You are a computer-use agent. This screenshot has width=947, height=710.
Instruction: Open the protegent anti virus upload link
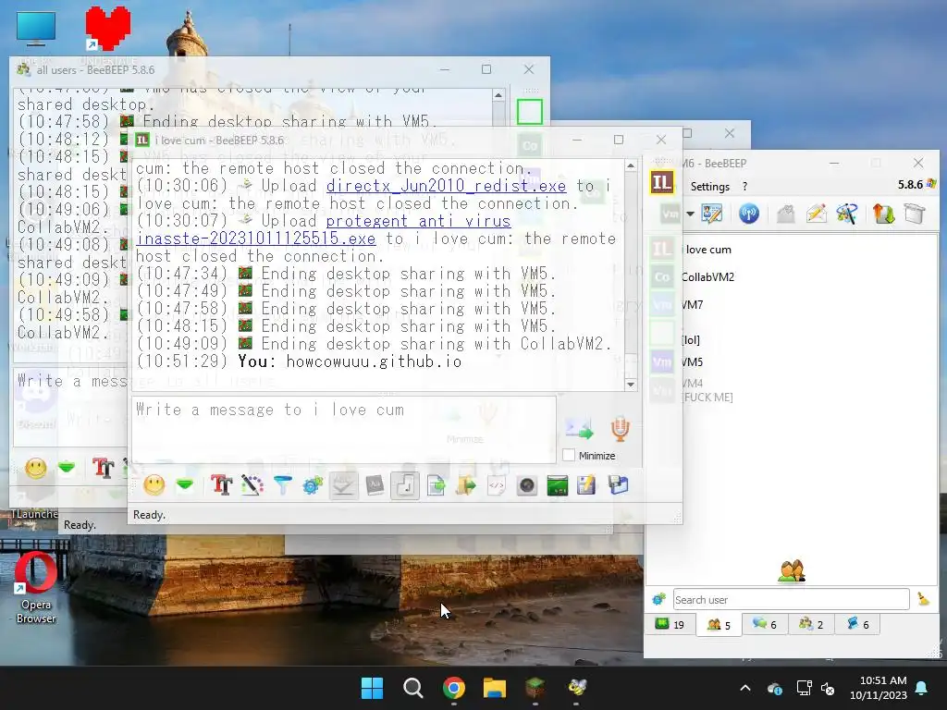pos(419,221)
